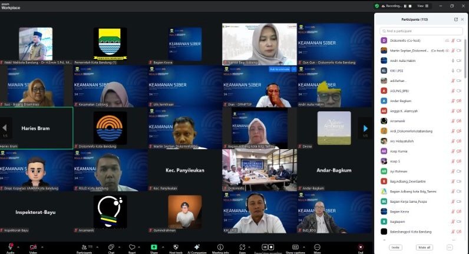This screenshot has width=469, height=254.
Task: Launch the AI Companion
Action: point(197,248)
